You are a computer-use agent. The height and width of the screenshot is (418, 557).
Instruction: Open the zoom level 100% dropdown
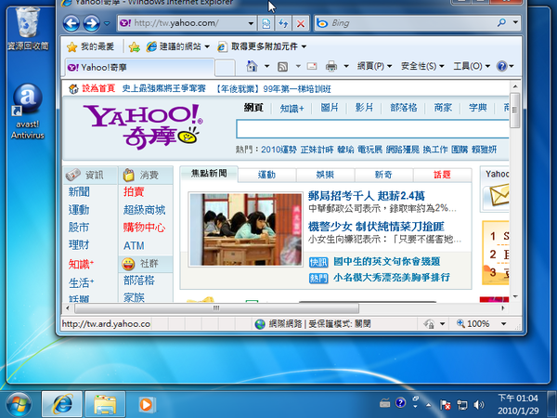pos(504,324)
